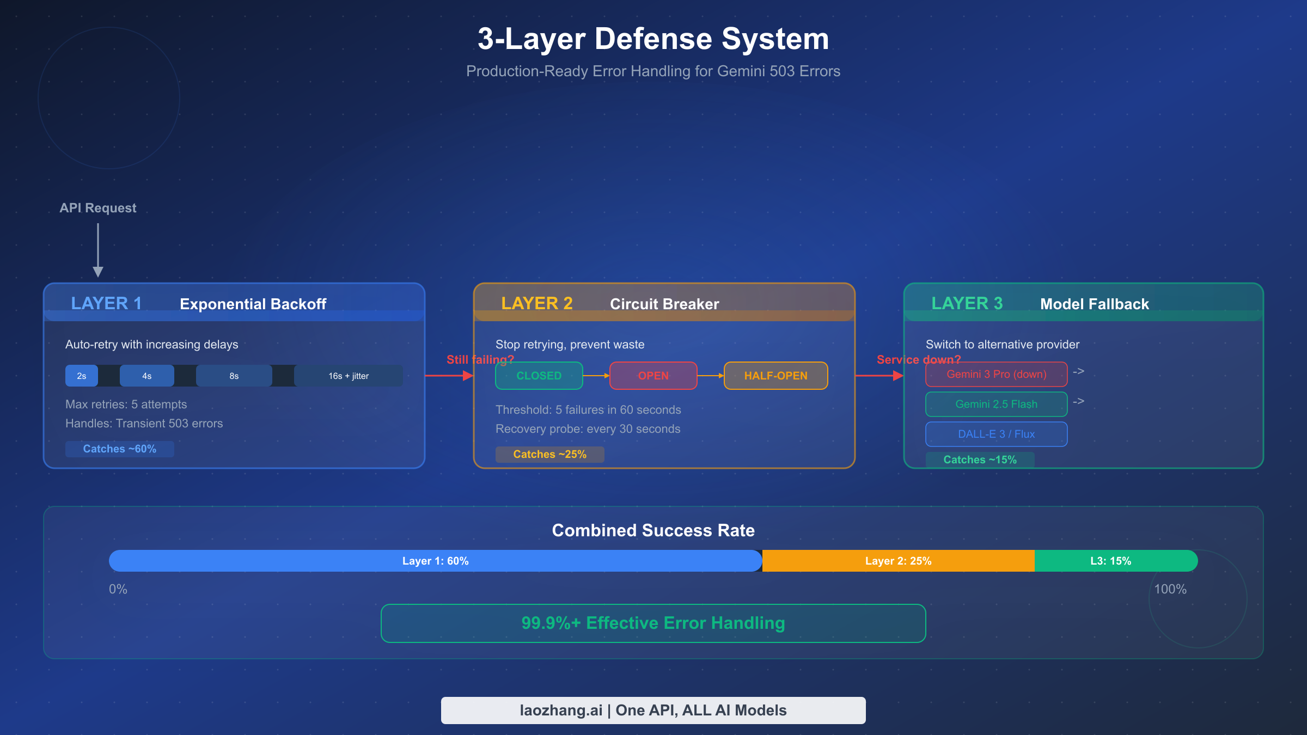Select the Catches ~25% badge in Layer 2
1307x735 pixels.
549,454
